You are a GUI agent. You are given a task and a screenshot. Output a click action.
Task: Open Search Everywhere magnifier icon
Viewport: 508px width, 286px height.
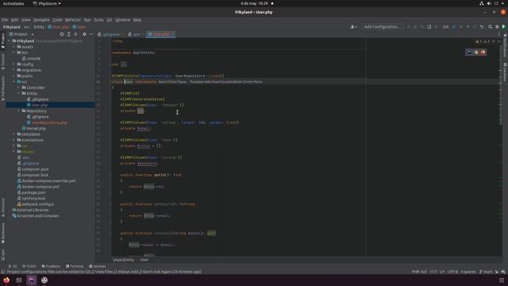point(491,26)
